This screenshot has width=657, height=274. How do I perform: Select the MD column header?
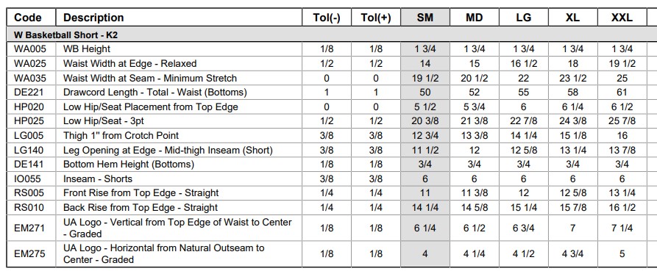pyautogui.click(x=475, y=18)
